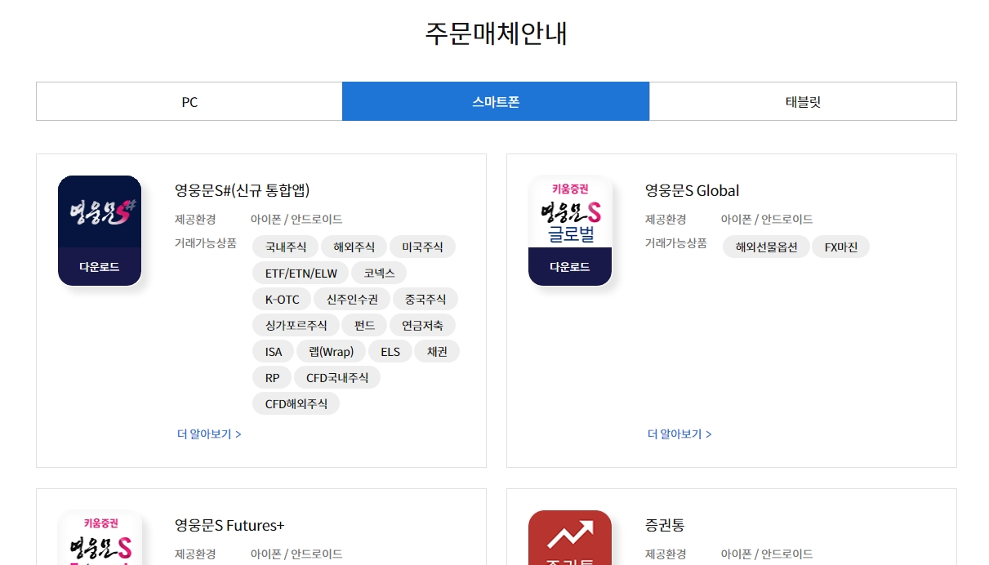989x565 pixels.
Task: Select the 코넥스 tag
Action: coord(379,273)
